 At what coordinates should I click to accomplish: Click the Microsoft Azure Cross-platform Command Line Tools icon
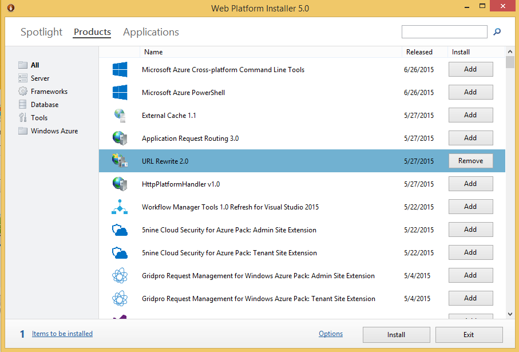pyautogui.click(x=120, y=69)
